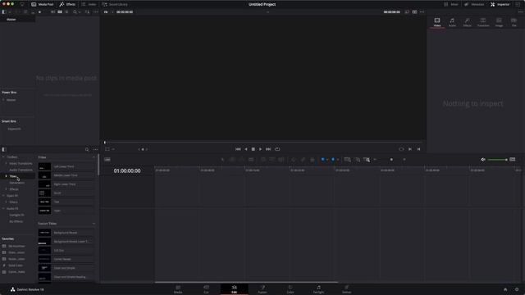
Task: Select the Right Lower Third title
Action: point(66,184)
